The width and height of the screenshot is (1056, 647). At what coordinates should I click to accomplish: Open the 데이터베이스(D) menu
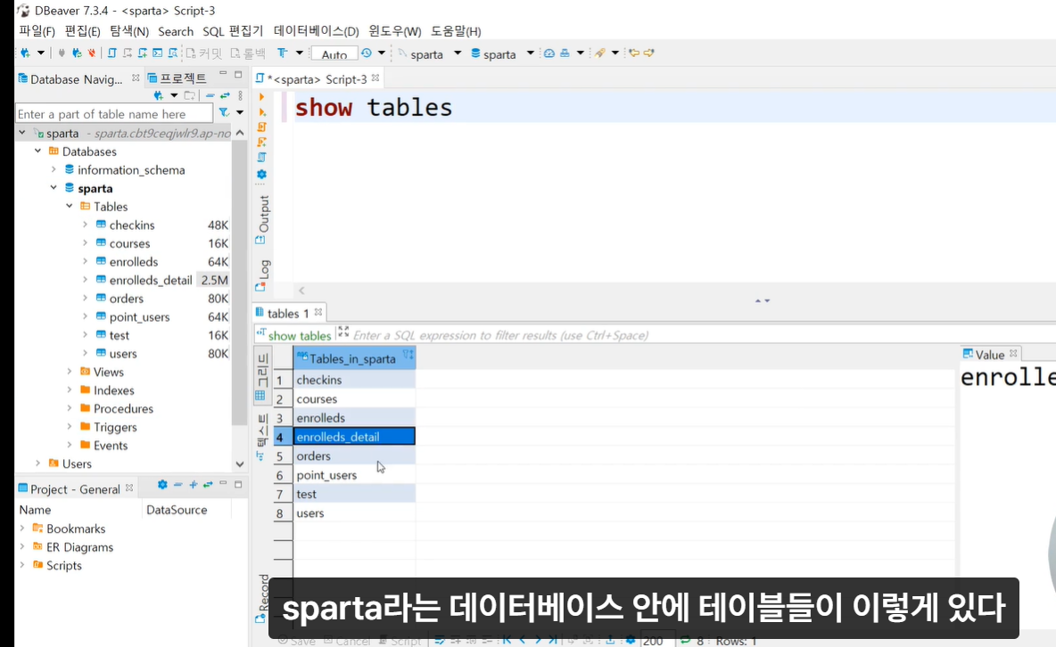point(317,31)
